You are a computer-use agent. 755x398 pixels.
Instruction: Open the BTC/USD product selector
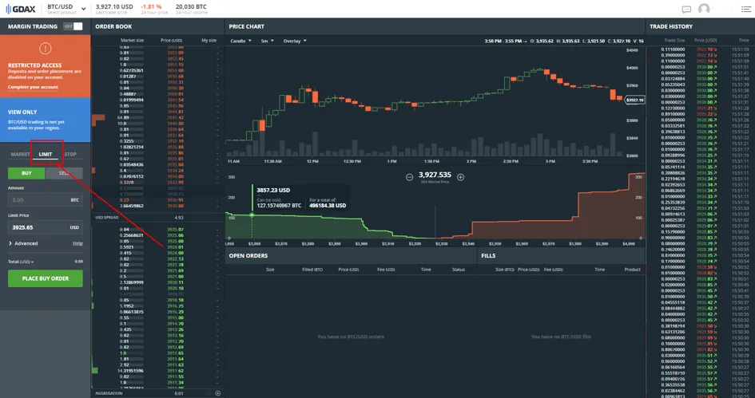point(66,9)
